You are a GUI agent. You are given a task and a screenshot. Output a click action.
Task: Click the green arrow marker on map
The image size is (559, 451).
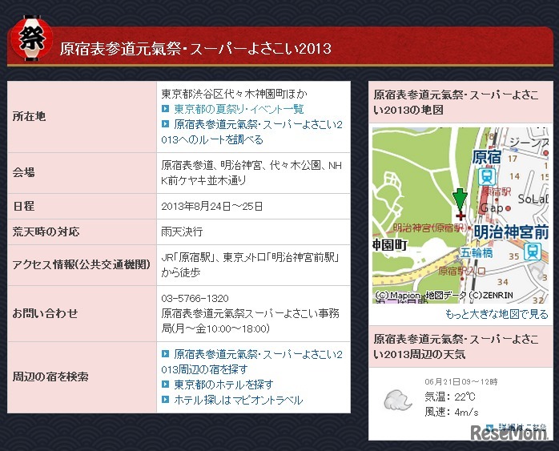pyautogui.click(x=460, y=200)
